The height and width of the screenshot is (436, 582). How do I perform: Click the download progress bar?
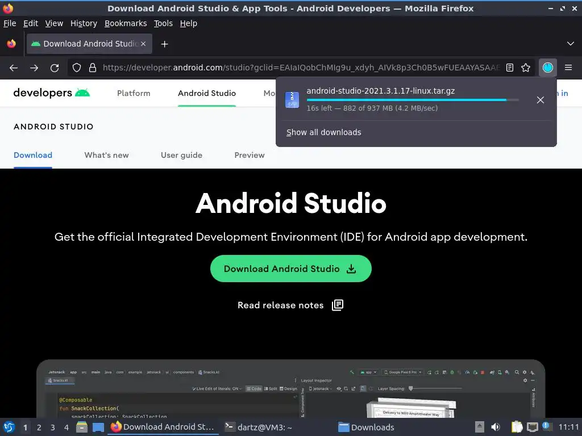click(413, 100)
